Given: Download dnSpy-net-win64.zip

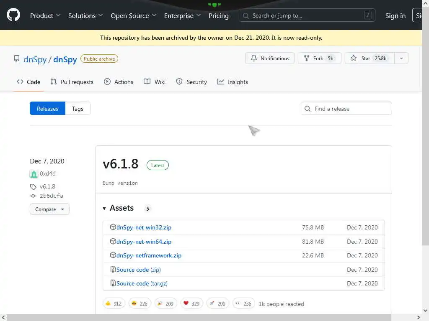Looking at the screenshot, I should tap(144, 242).
